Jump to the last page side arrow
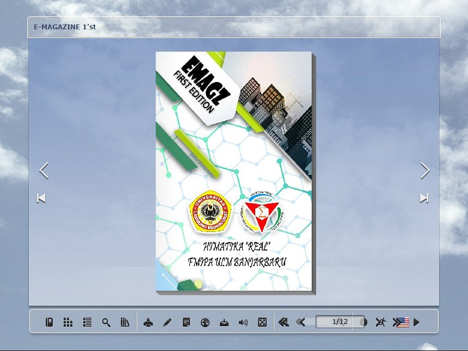This screenshot has width=468, height=351. pos(424,198)
